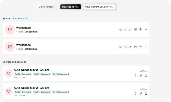Click the Spaces section heading
This screenshot has width=171, height=102.
6,19
